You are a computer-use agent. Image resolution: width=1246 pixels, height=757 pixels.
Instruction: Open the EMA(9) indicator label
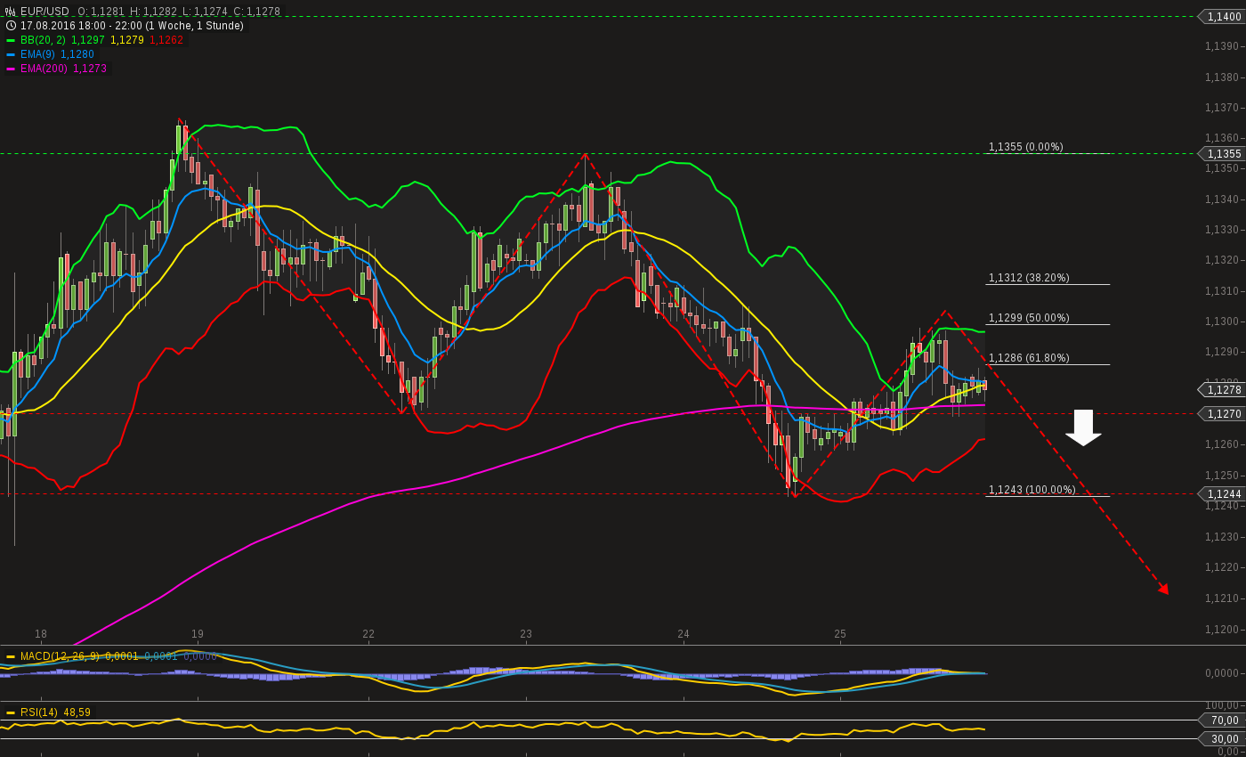point(38,54)
